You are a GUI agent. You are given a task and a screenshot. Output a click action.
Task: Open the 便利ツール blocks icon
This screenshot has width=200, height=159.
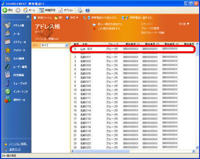pos(8,100)
